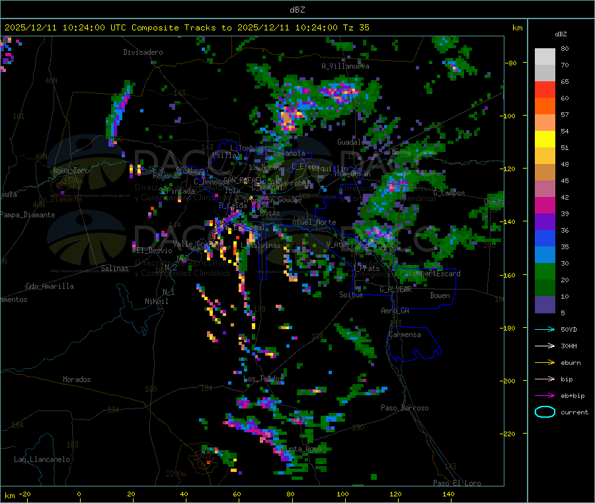Click the Divisadero place label

pos(143,52)
